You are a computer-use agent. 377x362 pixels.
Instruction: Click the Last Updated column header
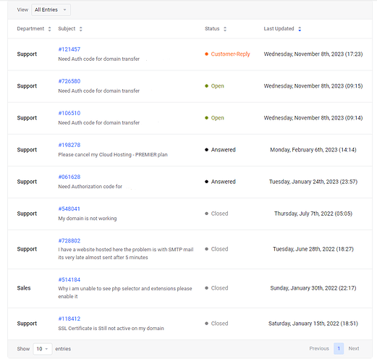[x=279, y=29]
